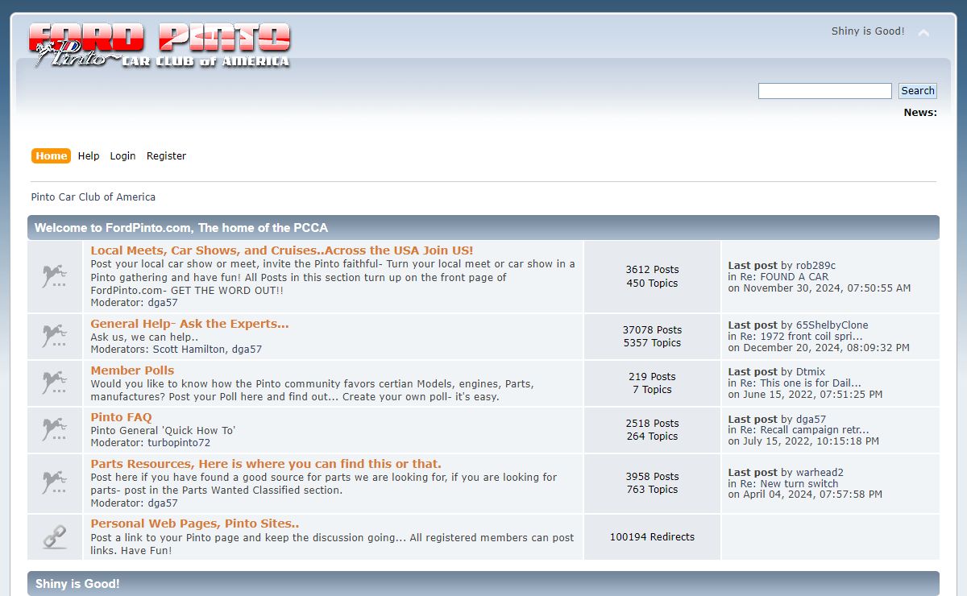Click the board icon beside General Help
The width and height of the screenshot is (967, 596).
(x=55, y=336)
